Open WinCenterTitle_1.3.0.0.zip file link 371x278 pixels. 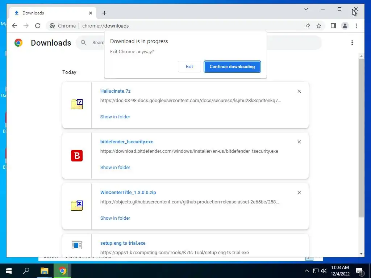pos(128,193)
